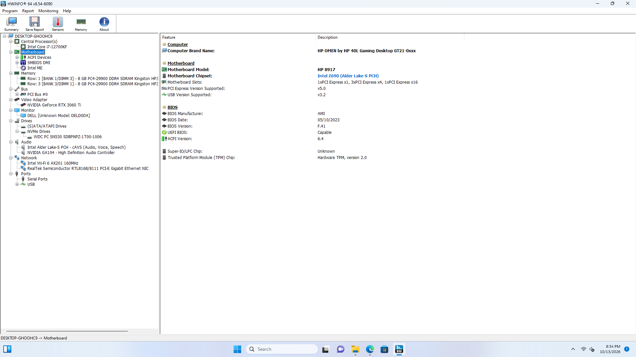
Task: Click the taskbar Search box
Action: (282, 349)
